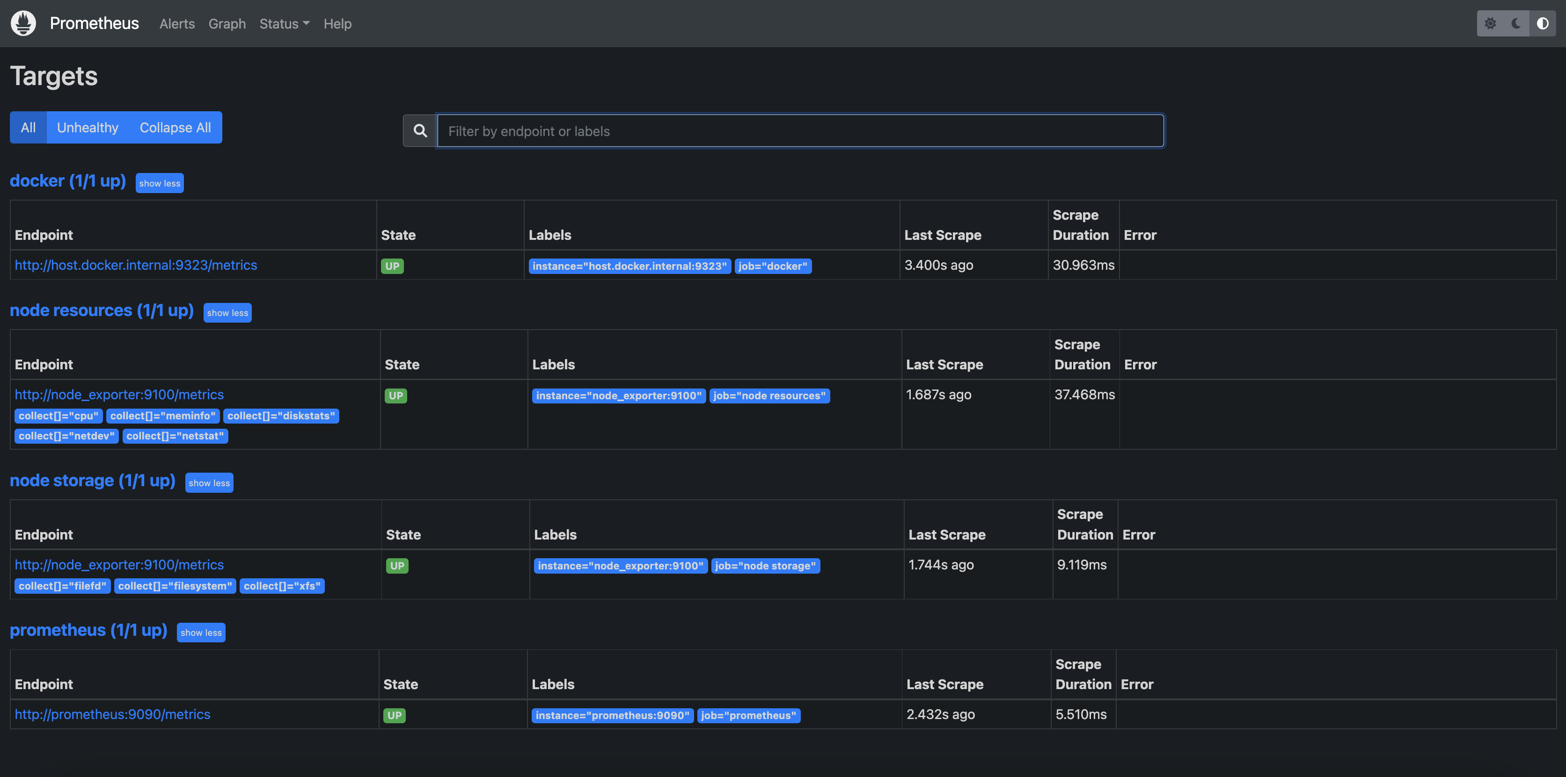
Task: Click job="node resources" label badge
Action: point(769,396)
